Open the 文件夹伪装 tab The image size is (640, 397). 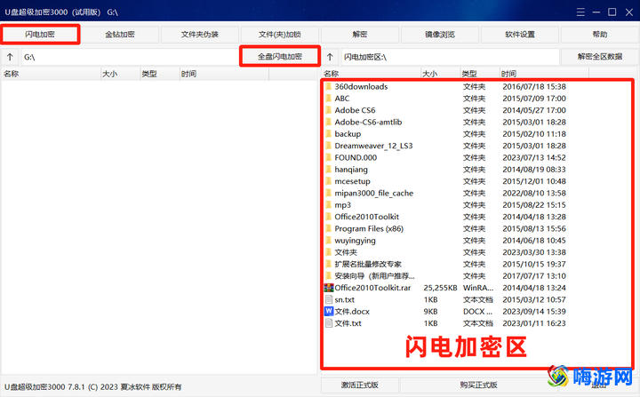click(200, 35)
